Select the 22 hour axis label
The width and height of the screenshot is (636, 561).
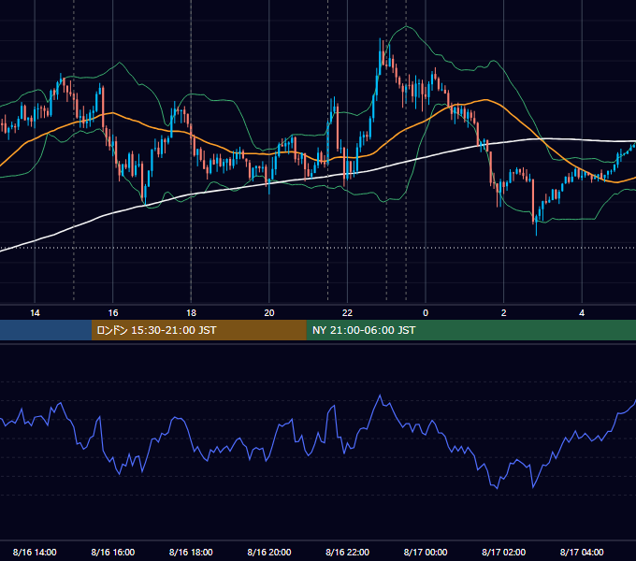click(347, 313)
